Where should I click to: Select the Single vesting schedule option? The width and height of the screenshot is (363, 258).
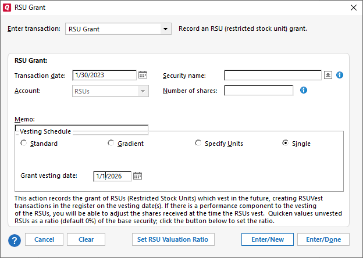pos(286,144)
